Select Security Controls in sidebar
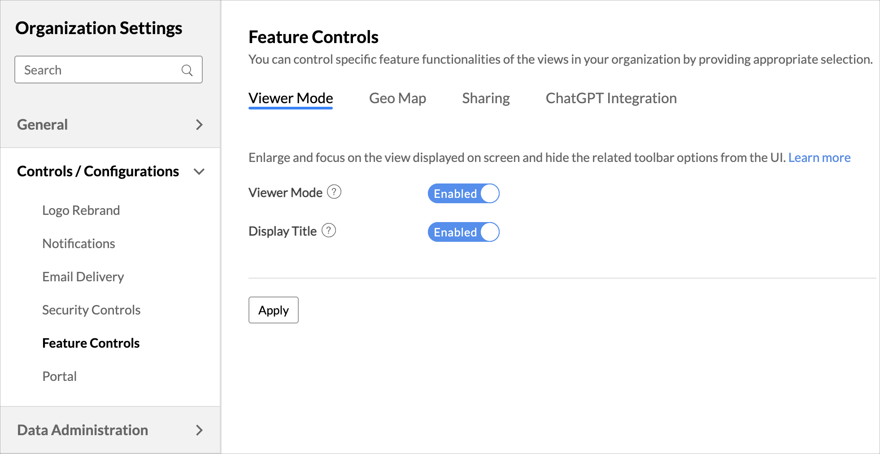 [x=91, y=310]
